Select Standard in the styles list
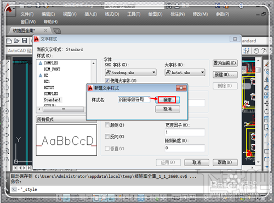This screenshot has height=203, width=274. coord(52,100)
